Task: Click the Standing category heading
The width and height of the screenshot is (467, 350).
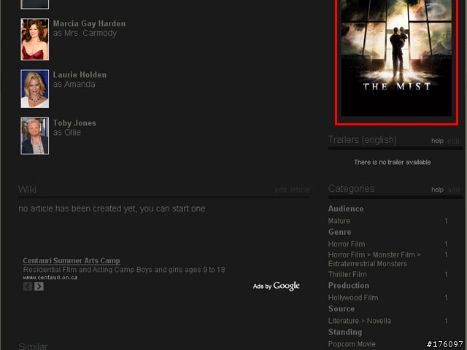Action: (x=345, y=332)
